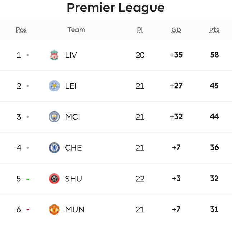Click the Manchester City crest icon
This screenshot has width=232, height=230.
click(x=54, y=117)
